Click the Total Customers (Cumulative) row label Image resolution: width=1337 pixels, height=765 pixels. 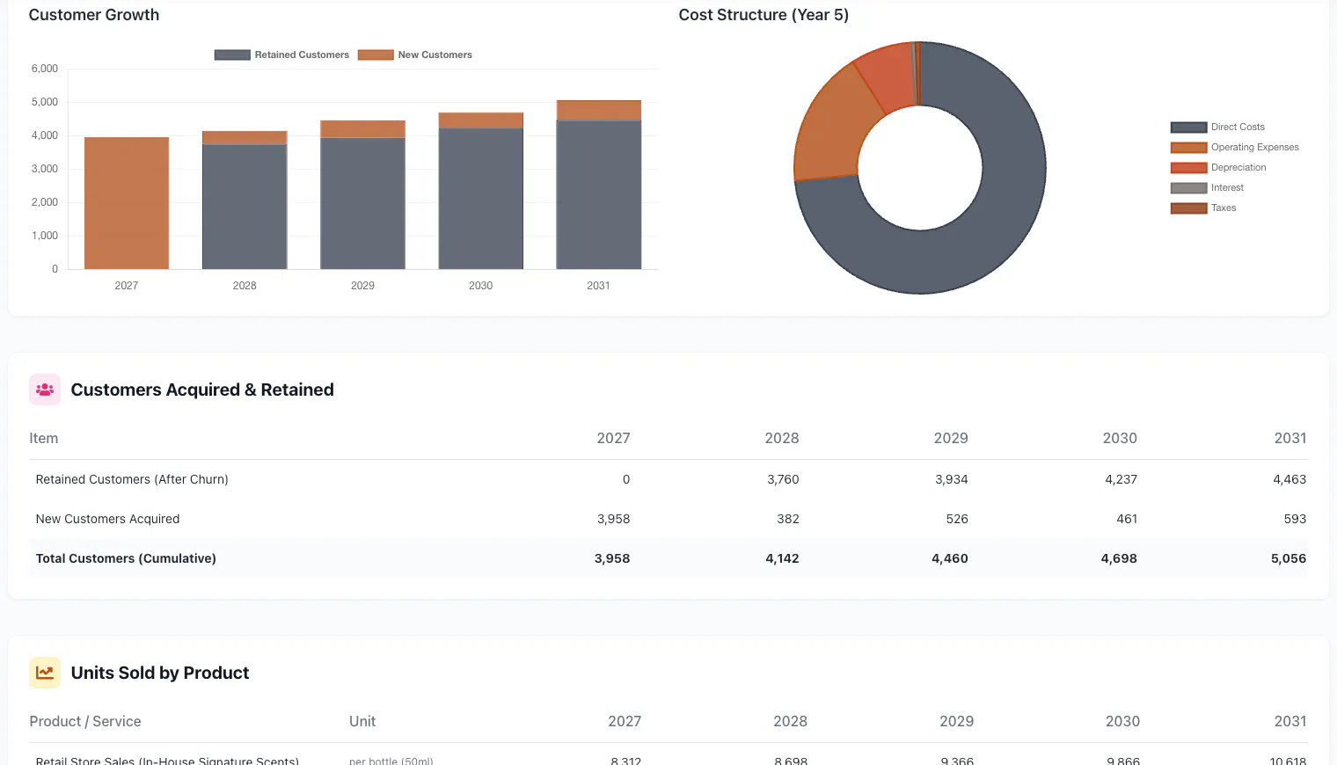click(x=126, y=558)
